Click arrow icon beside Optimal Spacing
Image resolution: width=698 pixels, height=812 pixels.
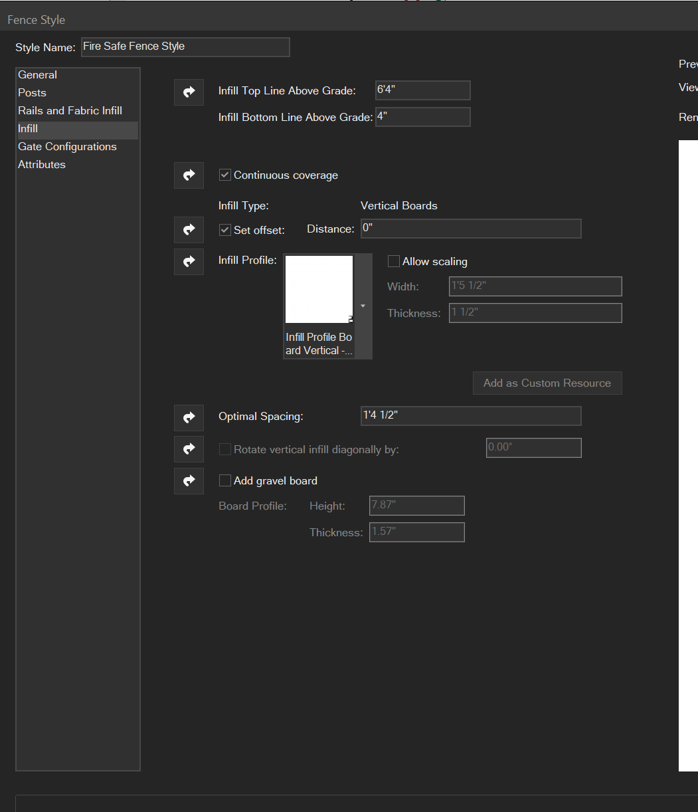(x=189, y=418)
